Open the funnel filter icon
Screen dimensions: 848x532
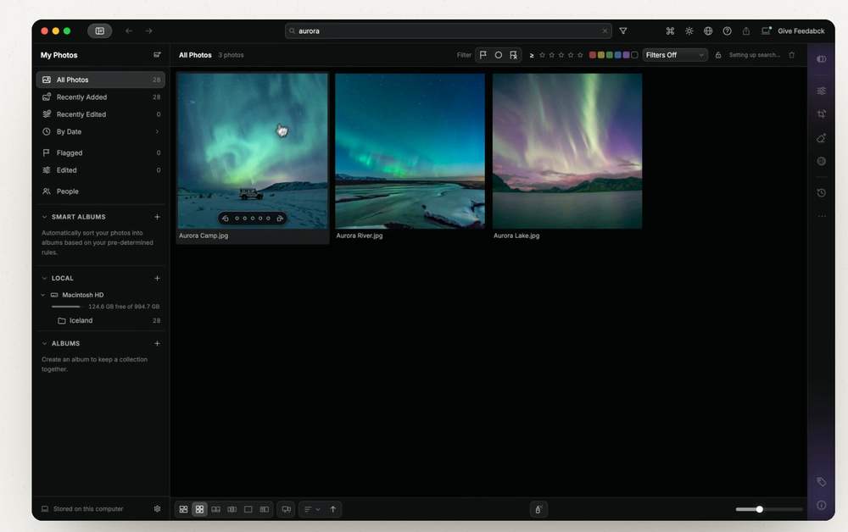(623, 31)
